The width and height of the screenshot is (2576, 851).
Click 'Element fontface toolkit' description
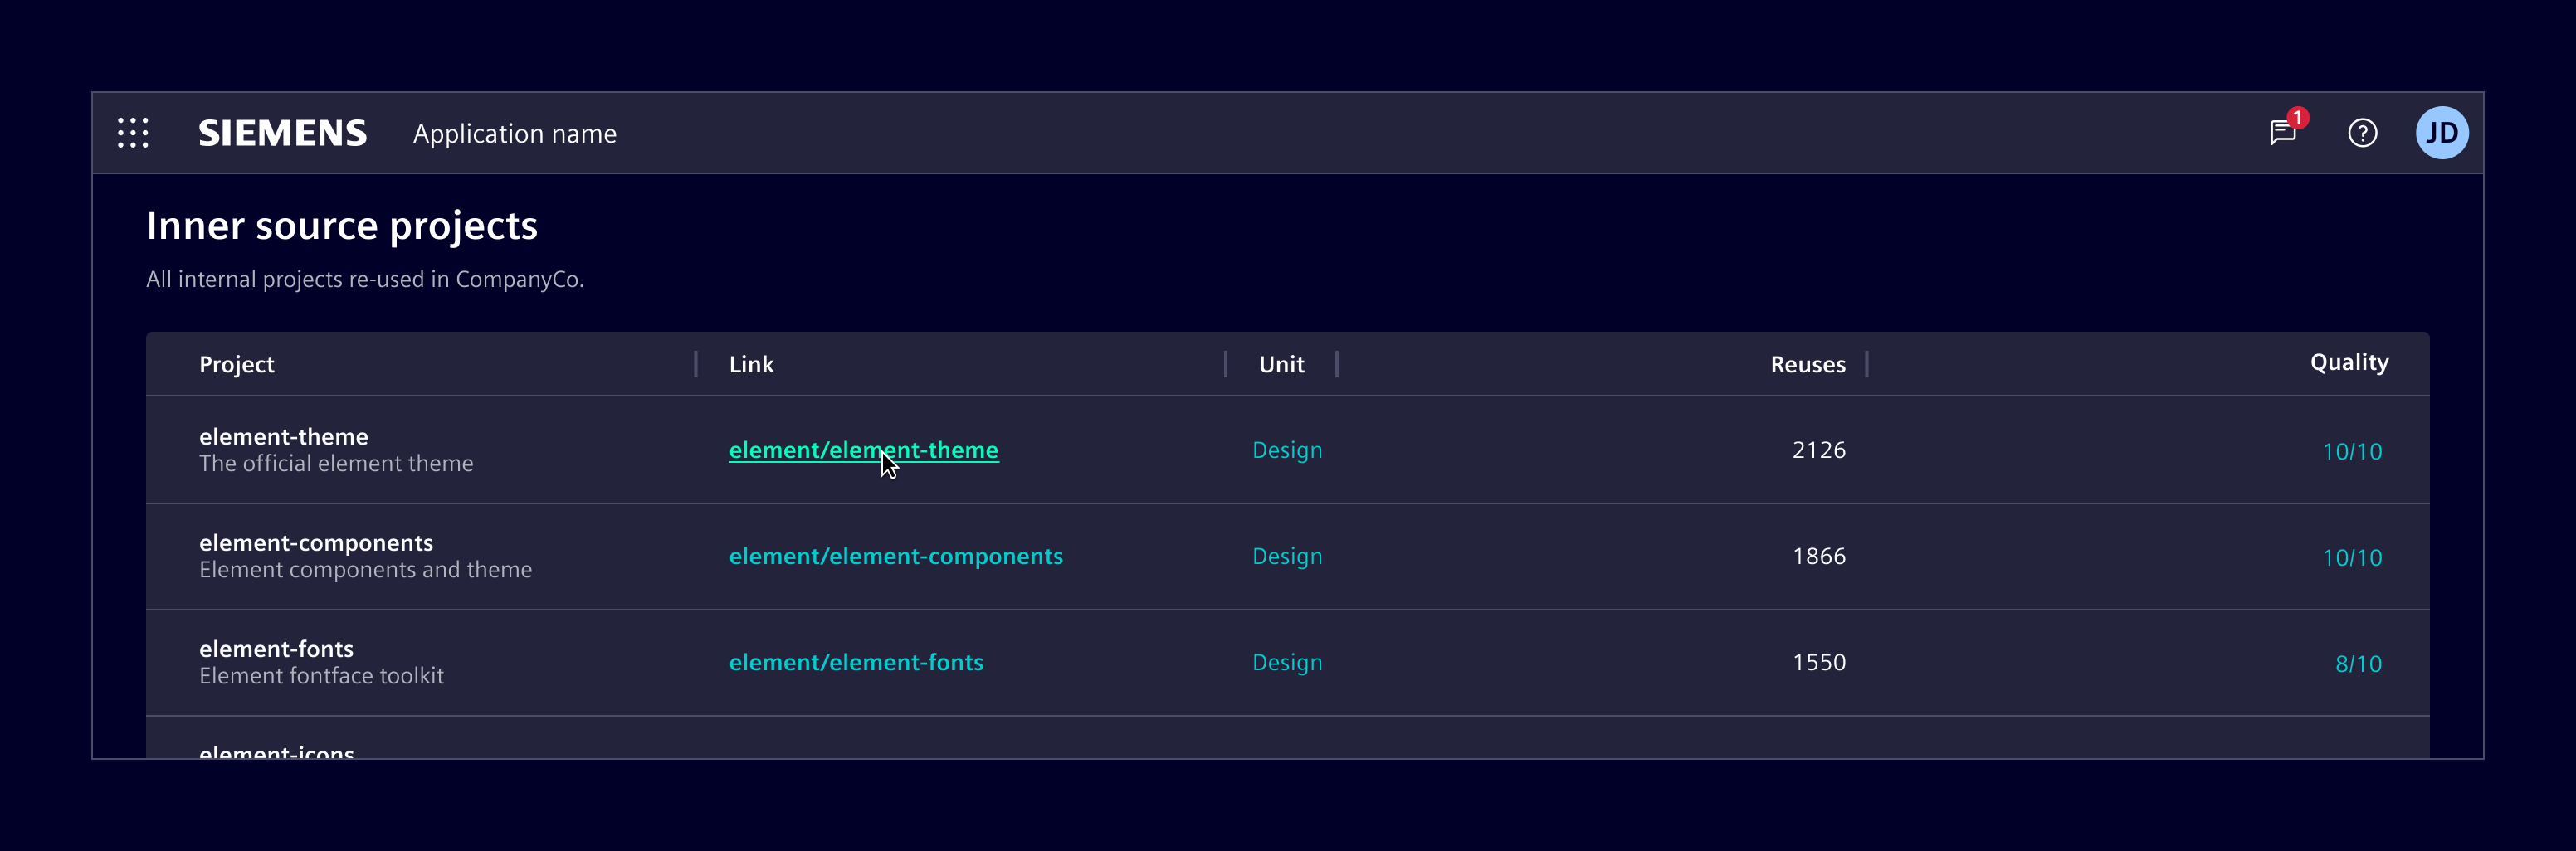[x=321, y=676]
